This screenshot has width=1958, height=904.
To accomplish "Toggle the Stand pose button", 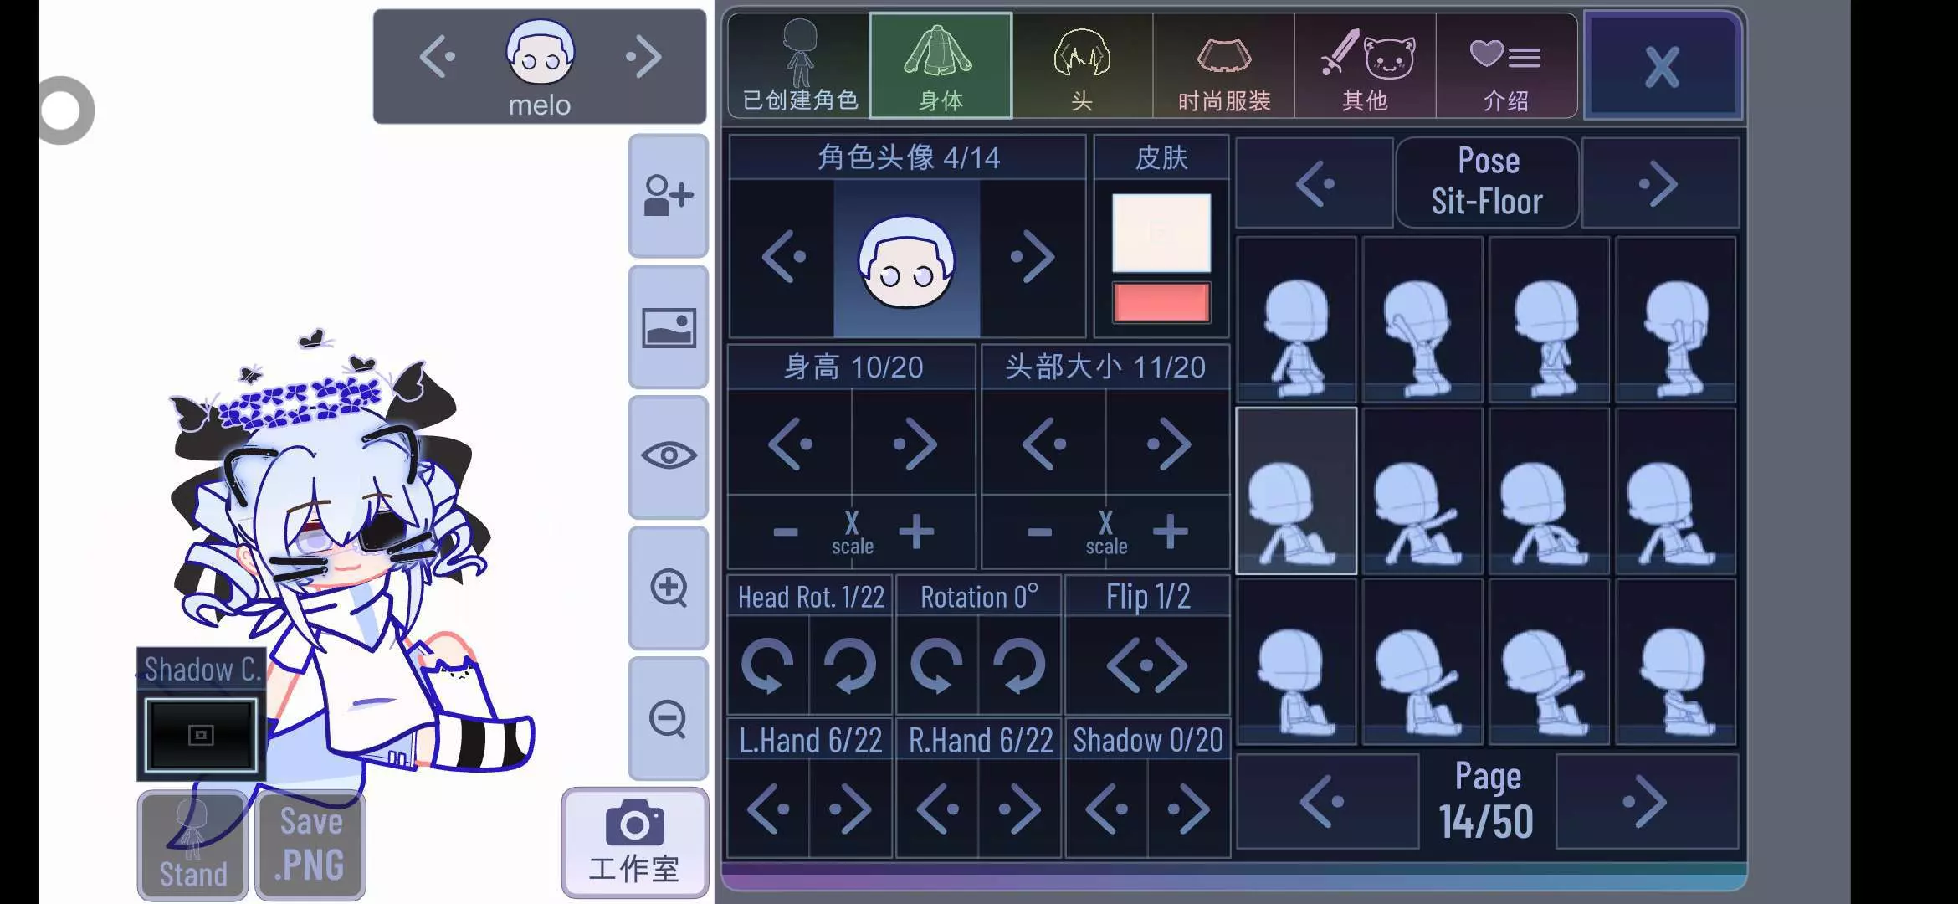I will click(x=193, y=845).
